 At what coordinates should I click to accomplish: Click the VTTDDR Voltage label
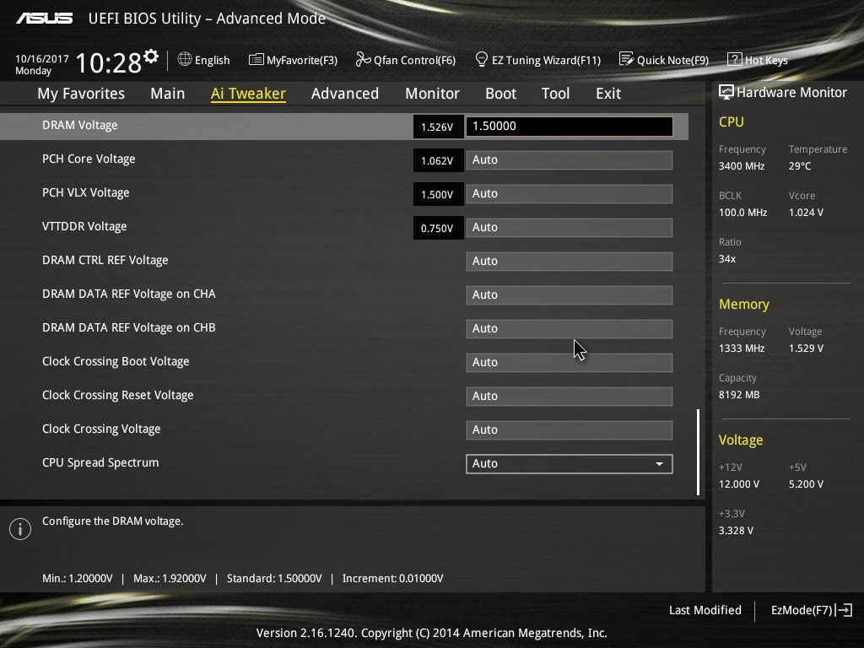click(84, 226)
